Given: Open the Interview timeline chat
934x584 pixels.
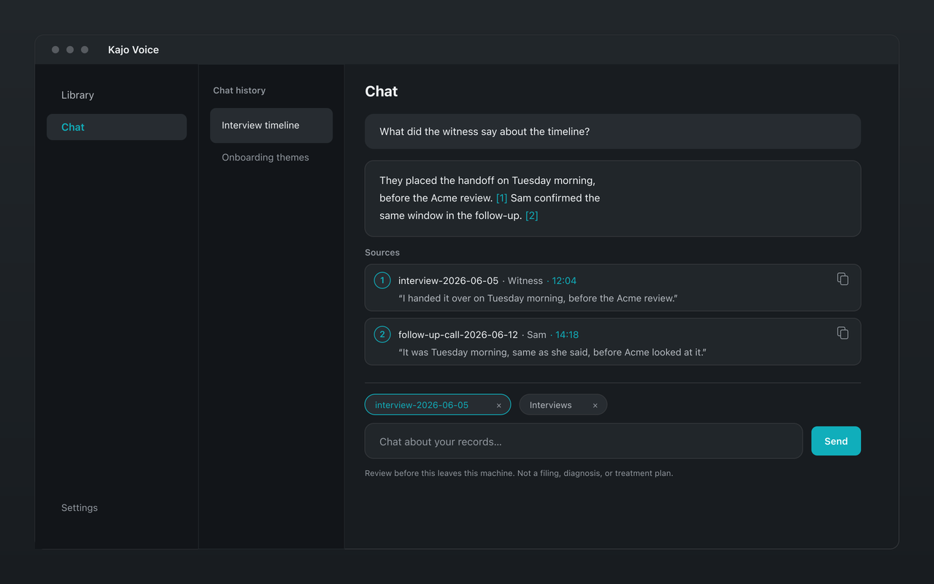Looking at the screenshot, I should [271, 126].
